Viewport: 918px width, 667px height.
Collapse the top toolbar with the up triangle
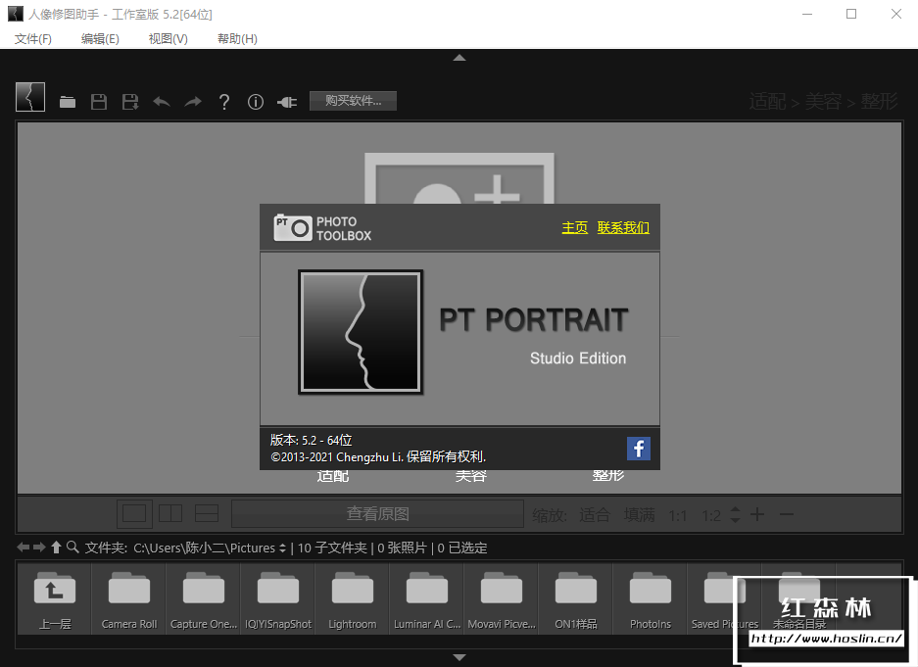459,58
